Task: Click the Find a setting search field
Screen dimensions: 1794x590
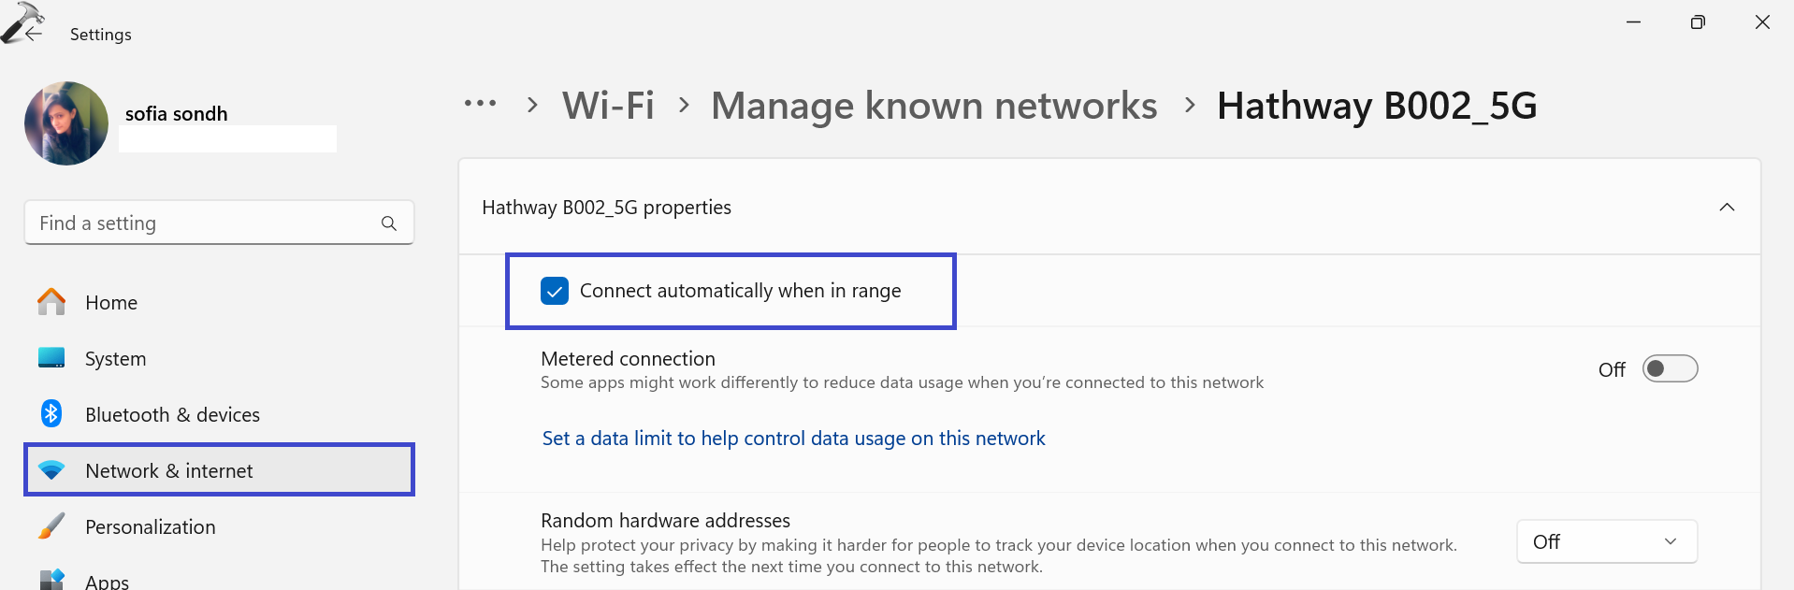Action: tap(206, 223)
